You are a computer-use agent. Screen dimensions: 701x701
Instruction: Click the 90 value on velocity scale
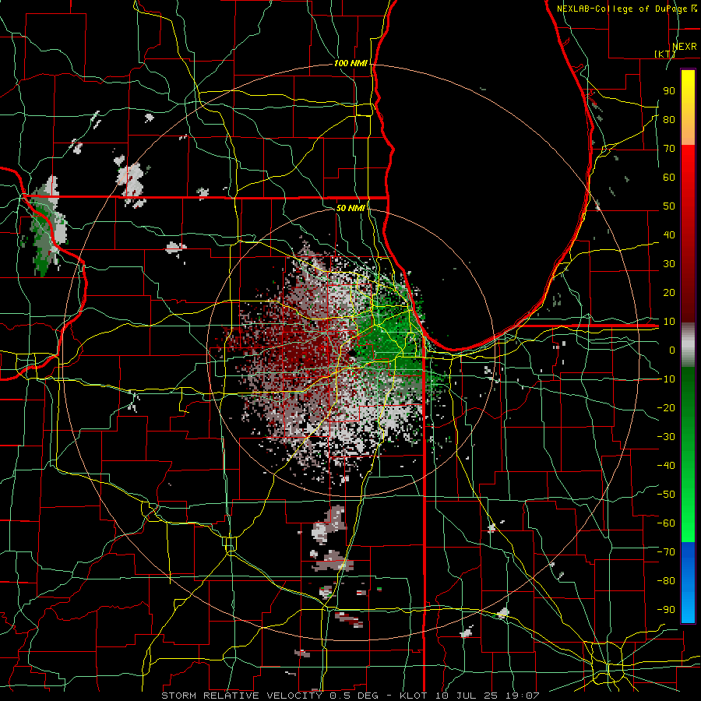point(669,91)
